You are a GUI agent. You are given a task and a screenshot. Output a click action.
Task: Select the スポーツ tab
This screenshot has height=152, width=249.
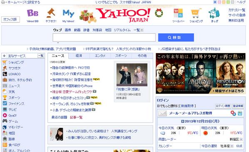[x=121, y=56]
